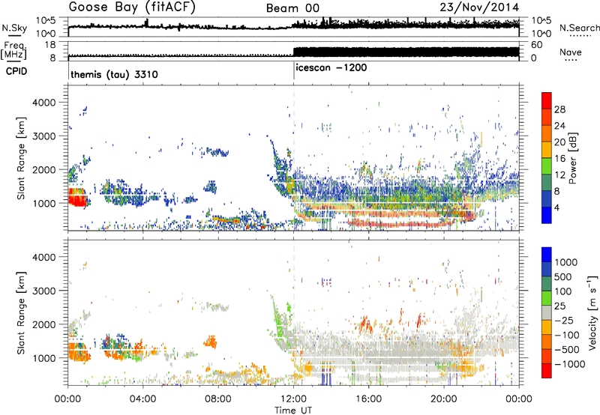Click the Power [dB] colorbar label
This screenshot has height=415, width=600.
point(572,158)
